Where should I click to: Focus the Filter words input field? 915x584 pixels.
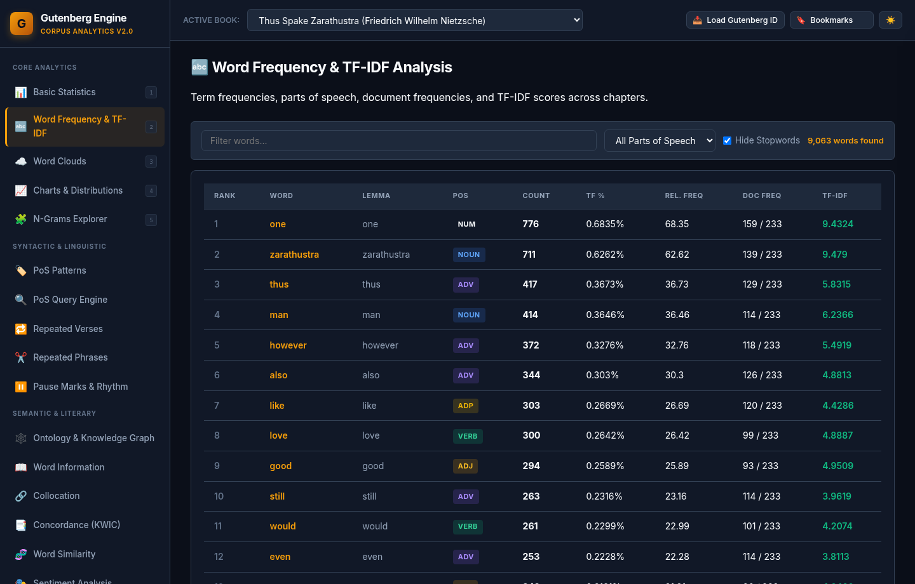tap(399, 141)
